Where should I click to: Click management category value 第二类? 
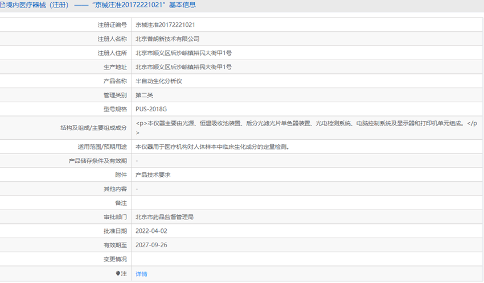[x=144, y=95]
